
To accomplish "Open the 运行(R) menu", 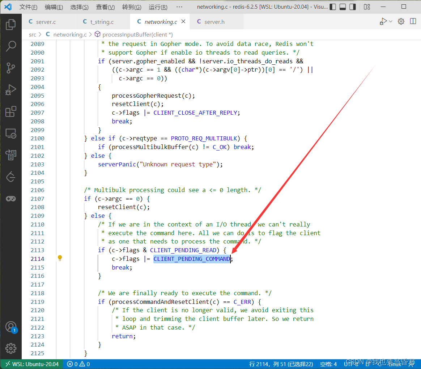I will [x=158, y=7].
